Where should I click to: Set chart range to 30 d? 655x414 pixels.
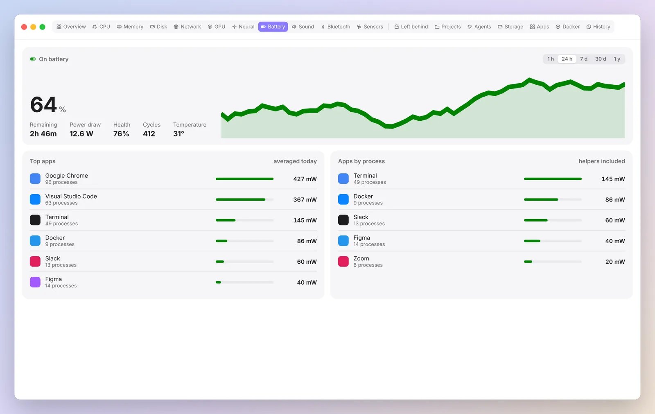[x=601, y=59]
